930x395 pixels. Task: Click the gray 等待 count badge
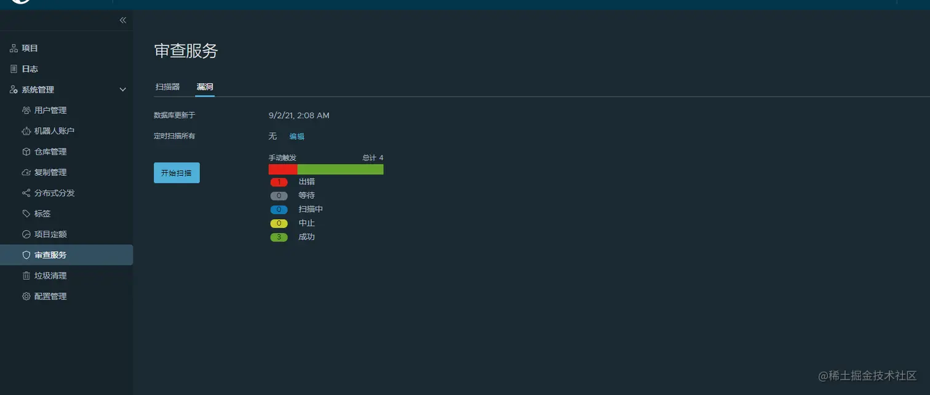click(279, 196)
